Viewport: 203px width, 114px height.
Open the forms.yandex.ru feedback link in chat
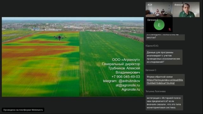(x=165, y=82)
